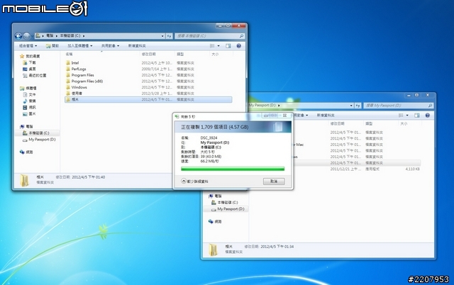Click 我的最愛 Favorites star in C: window
This screenshot has height=285, width=454.
click(22, 56)
